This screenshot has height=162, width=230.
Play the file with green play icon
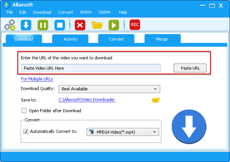click(x=114, y=25)
